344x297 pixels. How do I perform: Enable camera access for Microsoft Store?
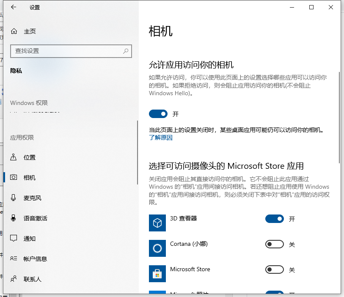(x=274, y=269)
